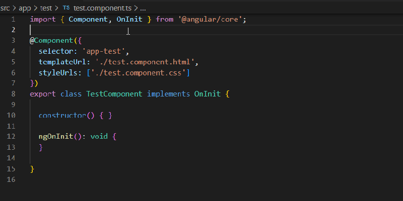Screen dimensions: 403x201
Task: Click 'test.component.ts' breadcrumb file name
Action: [x=102, y=8]
